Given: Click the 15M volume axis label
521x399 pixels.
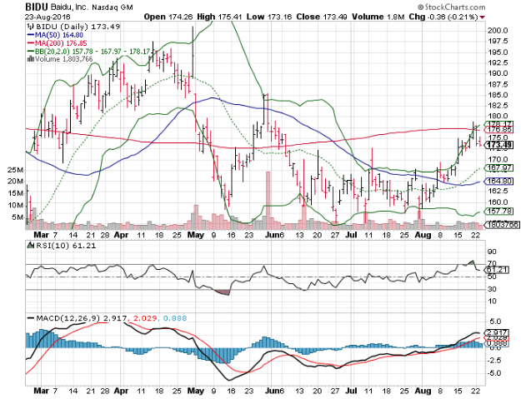Looking at the screenshot, I should click(16, 193).
